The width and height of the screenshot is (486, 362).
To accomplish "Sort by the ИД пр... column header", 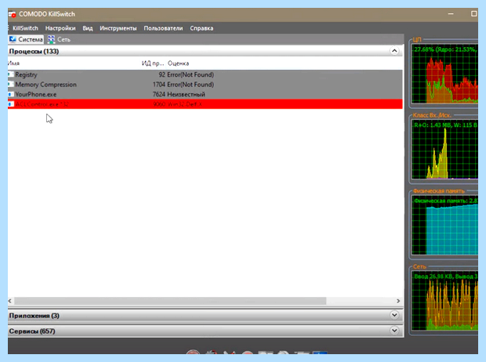I will coord(153,63).
